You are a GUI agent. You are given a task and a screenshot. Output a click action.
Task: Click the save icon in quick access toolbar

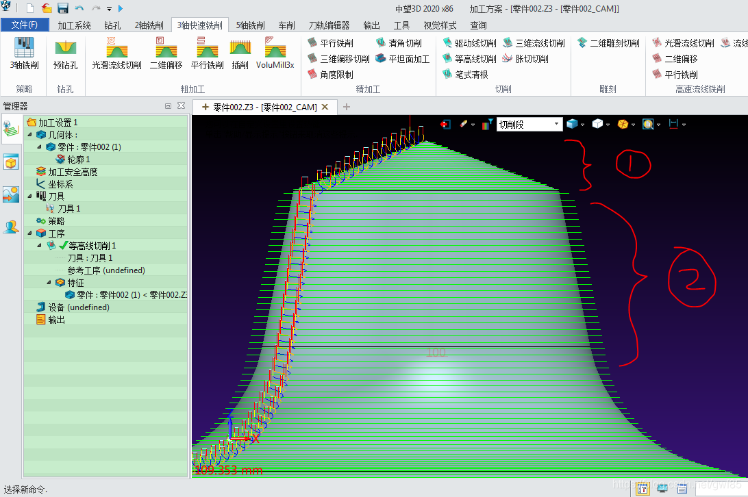[x=63, y=9]
